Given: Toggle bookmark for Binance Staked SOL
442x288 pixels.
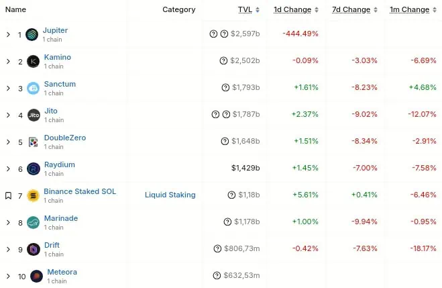Looking at the screenshot, I should click(8, 196).
